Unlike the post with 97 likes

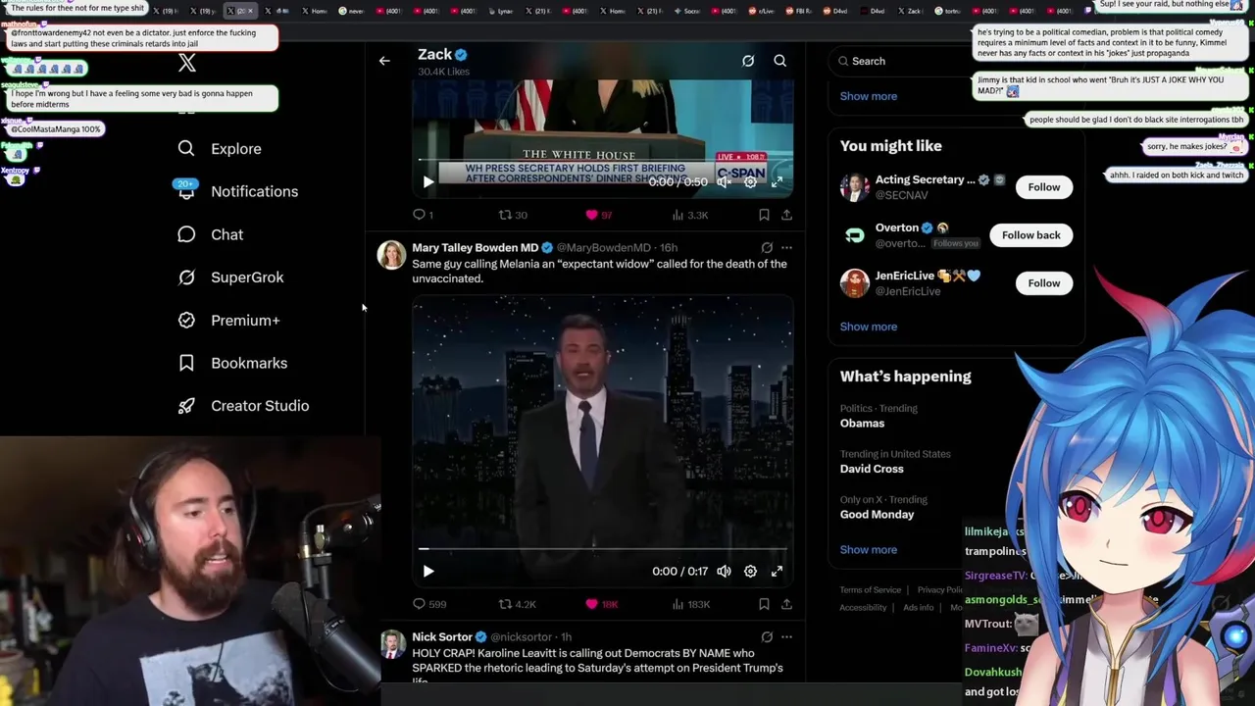[598, 215]
